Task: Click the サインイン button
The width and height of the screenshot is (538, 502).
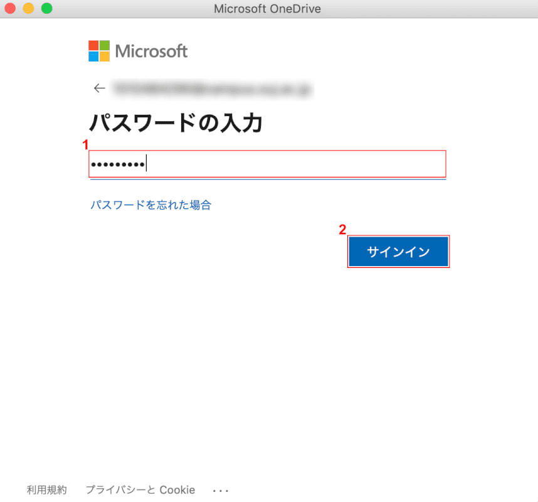Action: [398, 252]
